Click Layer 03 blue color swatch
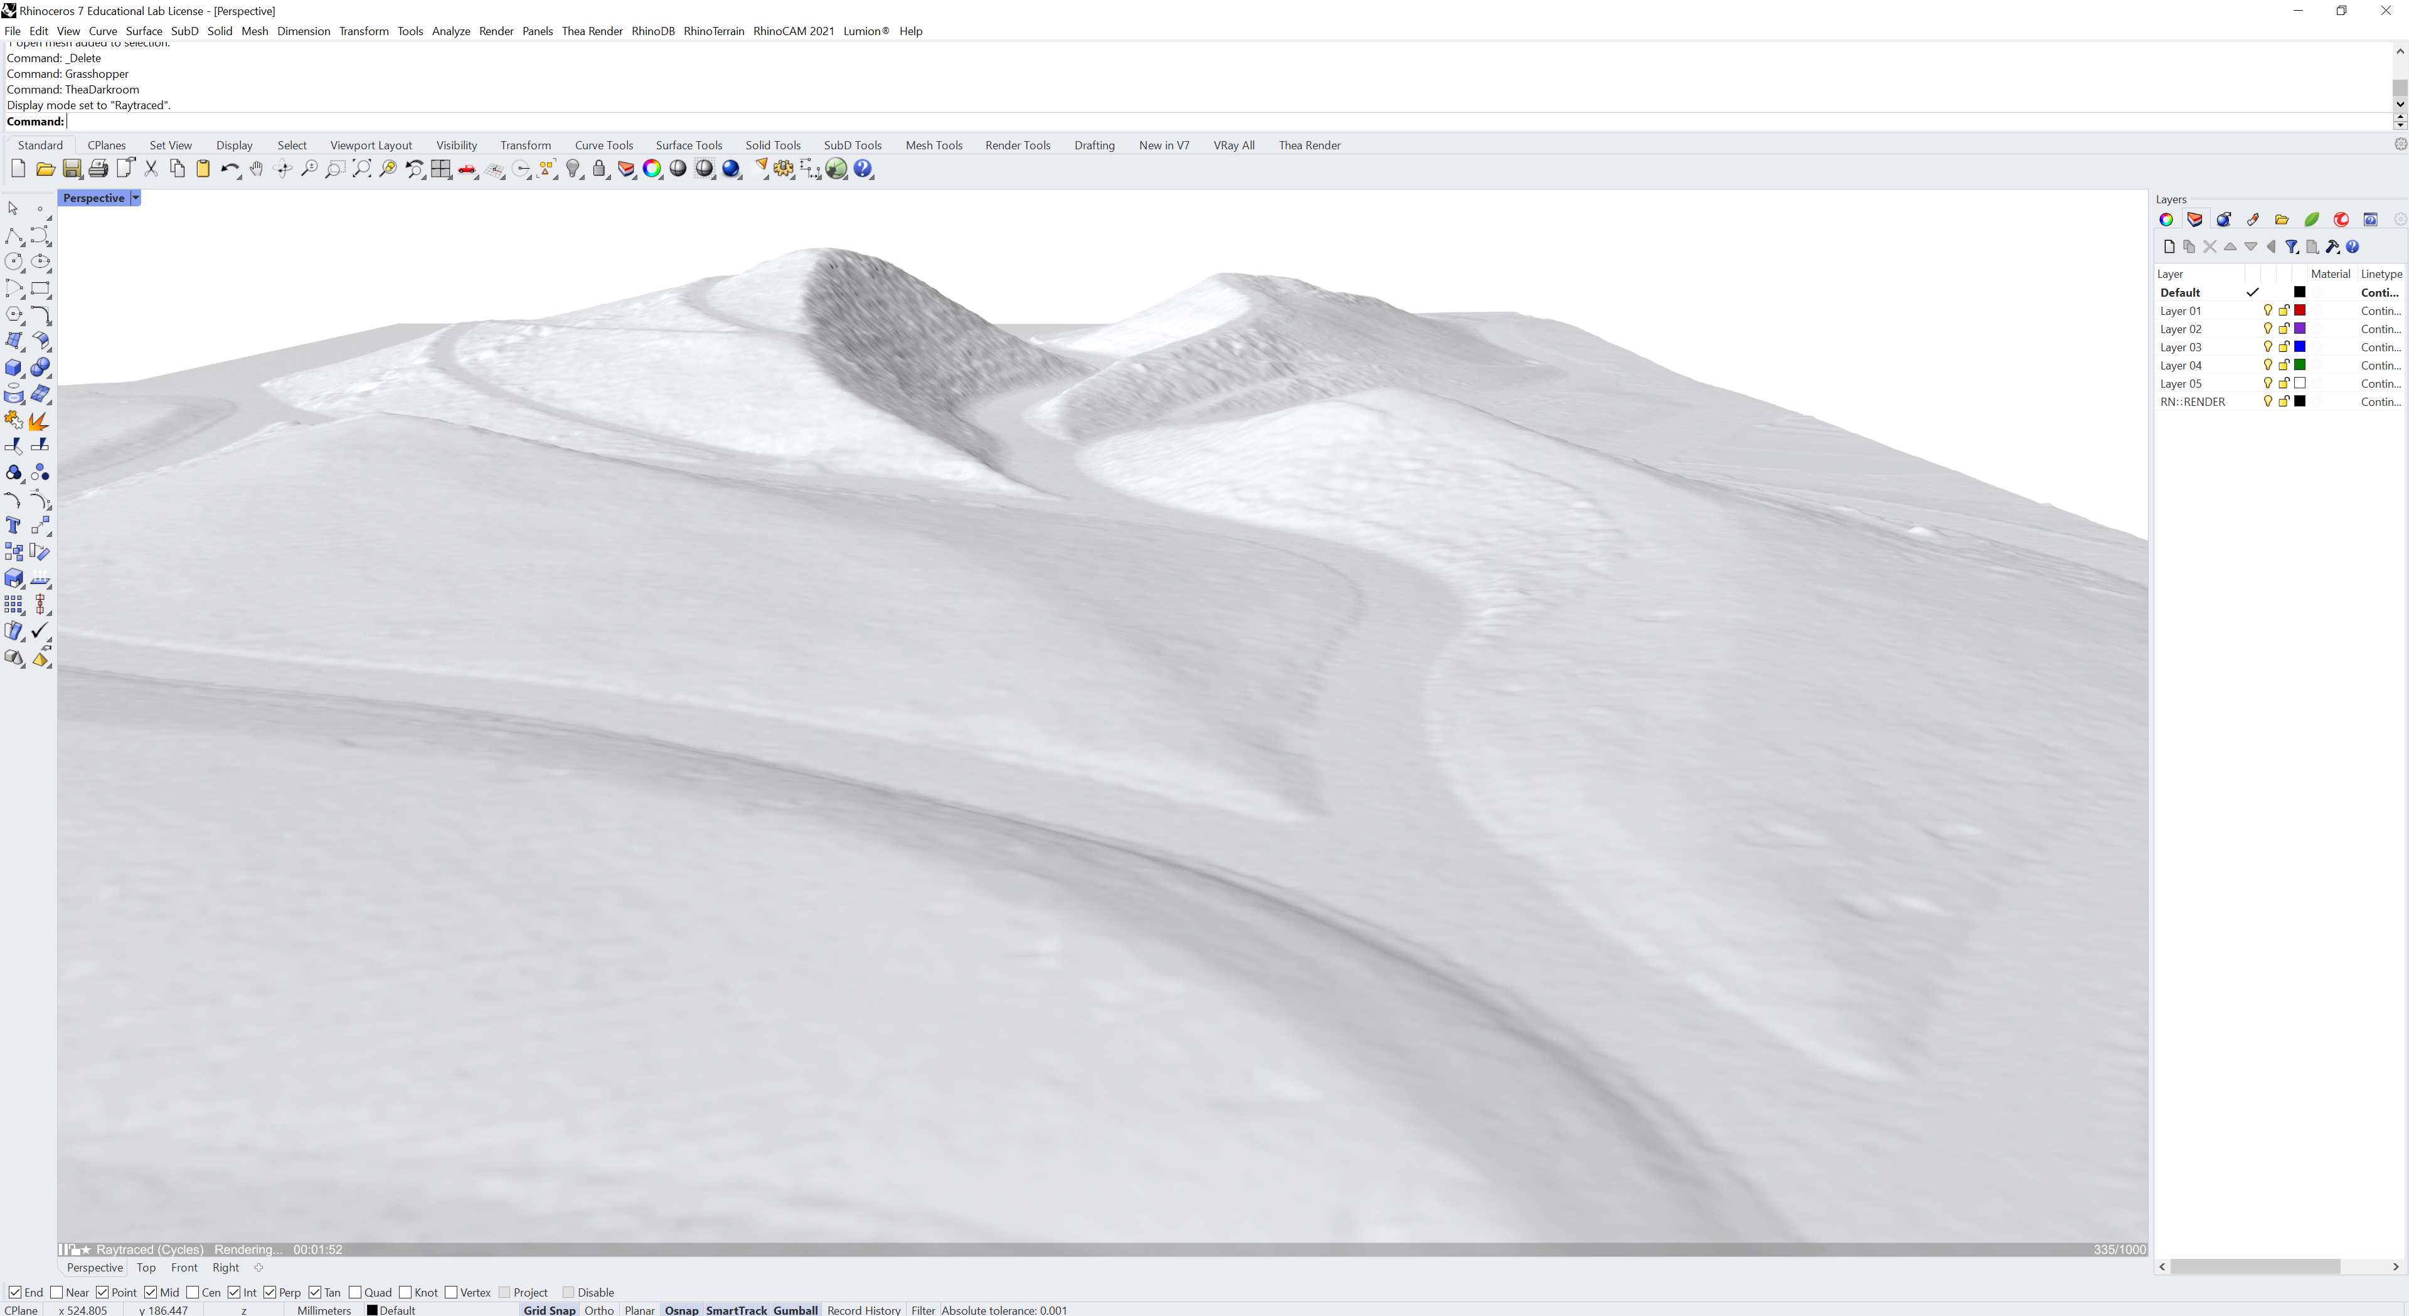Screen dimensions: 2409x1316 (x=2300, y=347)
